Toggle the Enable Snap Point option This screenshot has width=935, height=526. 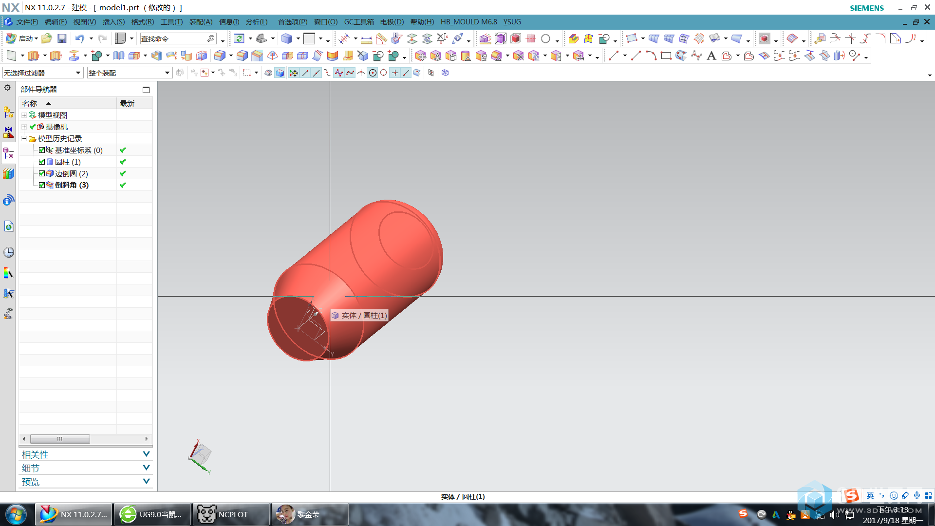click(294, 73)
